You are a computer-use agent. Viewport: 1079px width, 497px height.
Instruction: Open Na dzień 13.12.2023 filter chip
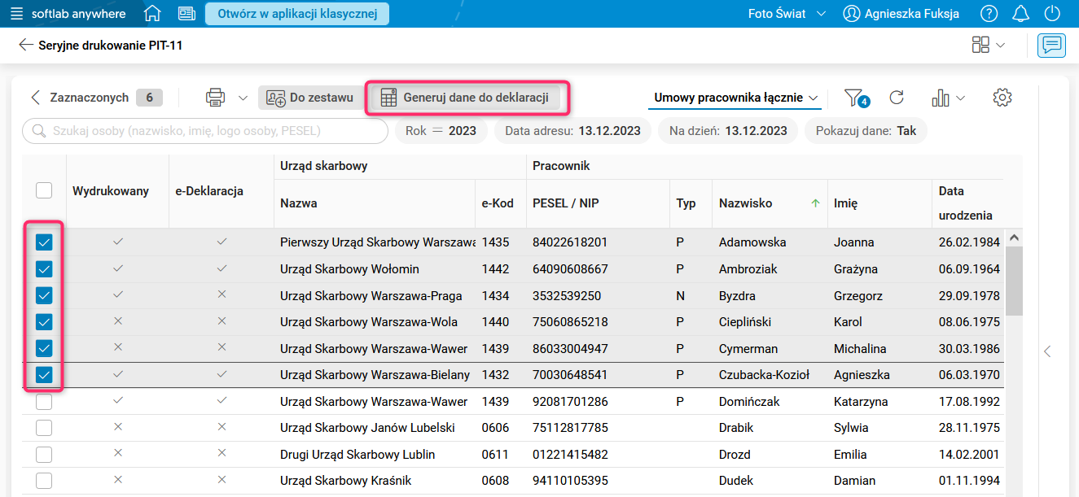point(728,131)
